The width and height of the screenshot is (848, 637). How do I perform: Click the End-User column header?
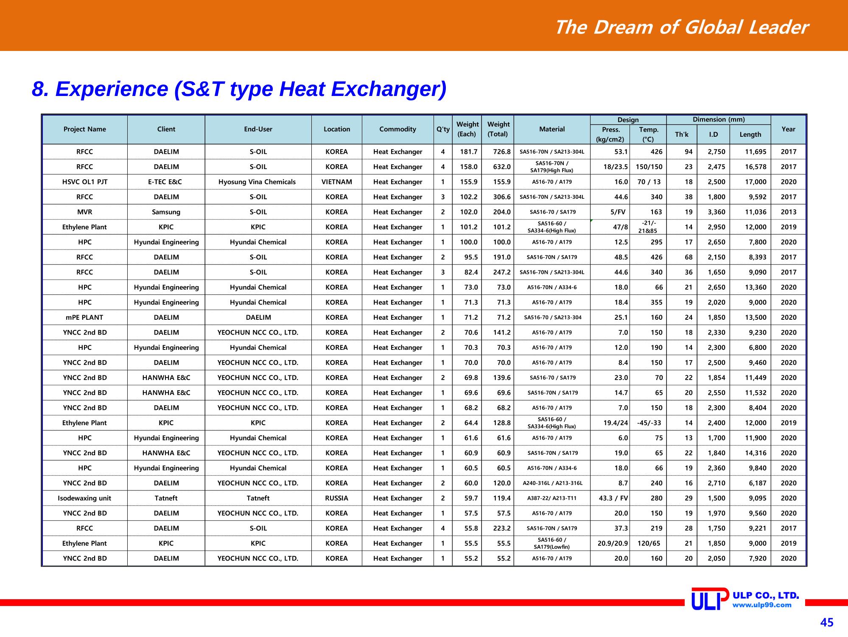[x=258, y=130]
